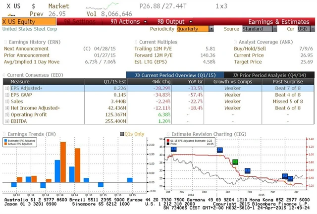Viewport: 317px width, 214px height.
Task: Click the orange Actual EPS Adjusted legend swatch
Action: coord(6,144)
